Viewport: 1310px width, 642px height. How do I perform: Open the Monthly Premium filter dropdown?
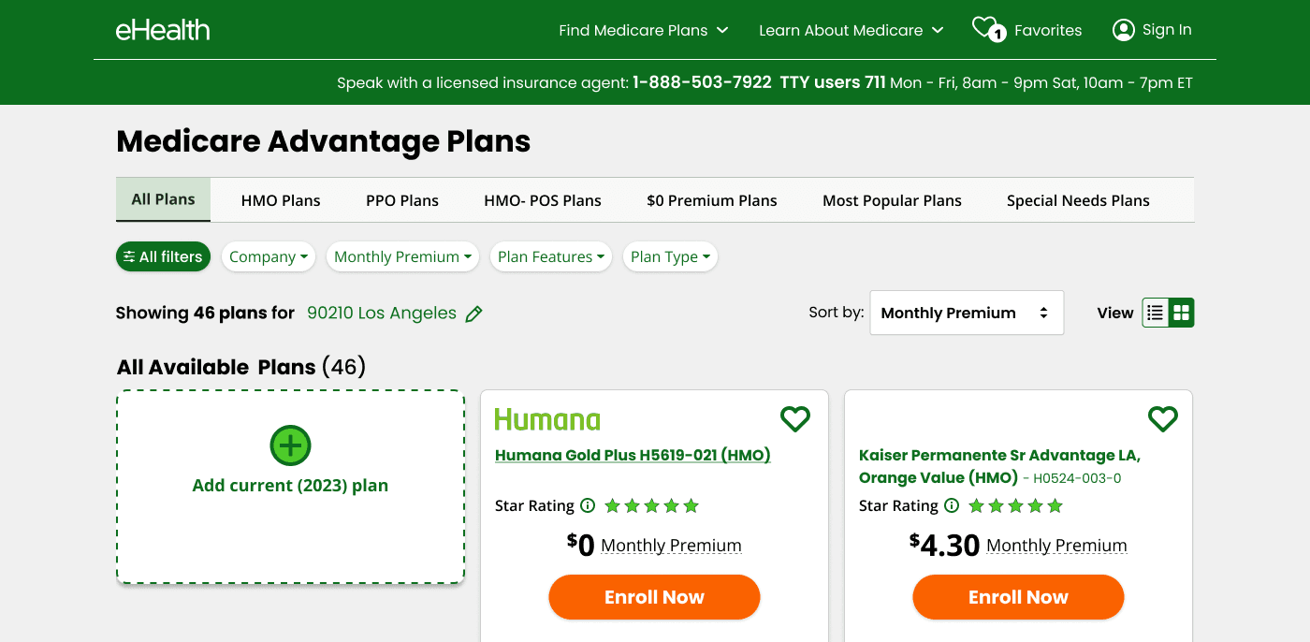(402, 256)
